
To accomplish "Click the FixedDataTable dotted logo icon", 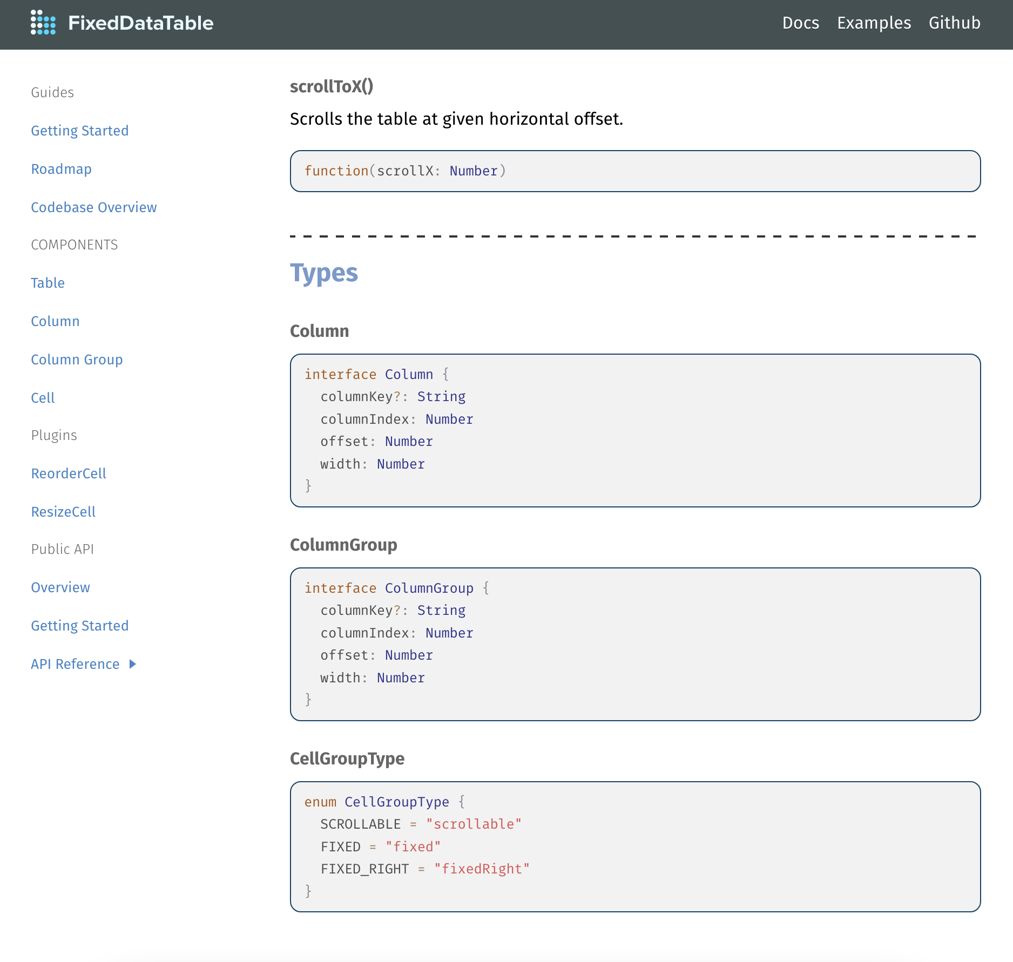I will pyautogui.click(x=43, y=23).
